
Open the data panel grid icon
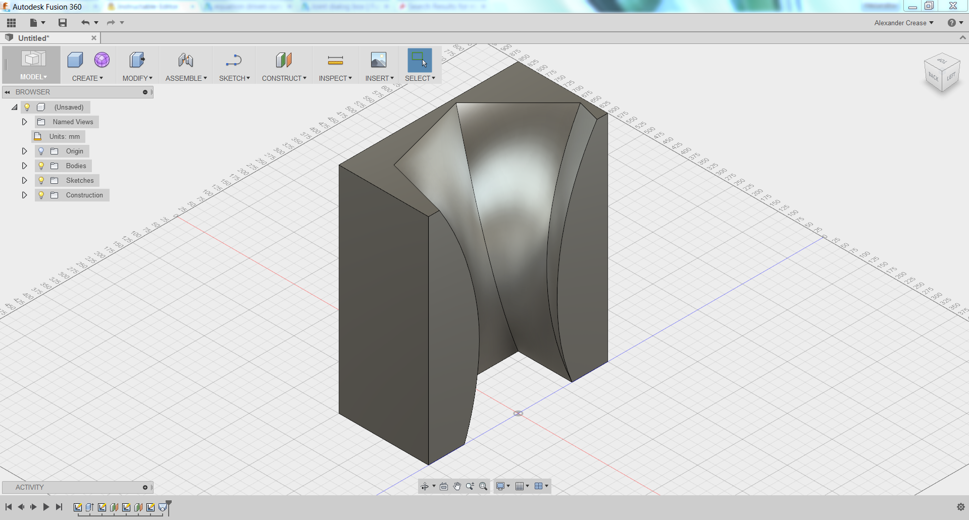point(11,23)
